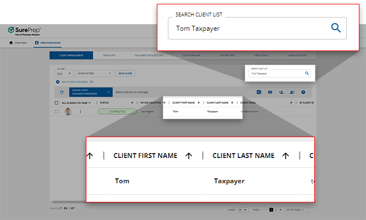The width and height of the screenshot is (366, 220).
Task: Click the last name cell 'Taxpayer'
Action: coord(212,111)
